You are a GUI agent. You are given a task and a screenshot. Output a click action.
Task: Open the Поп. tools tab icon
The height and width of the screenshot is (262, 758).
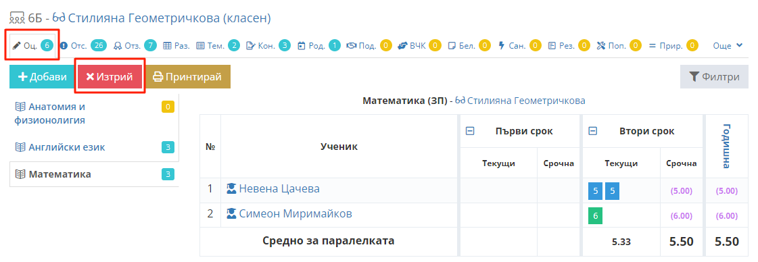[601, 46]
